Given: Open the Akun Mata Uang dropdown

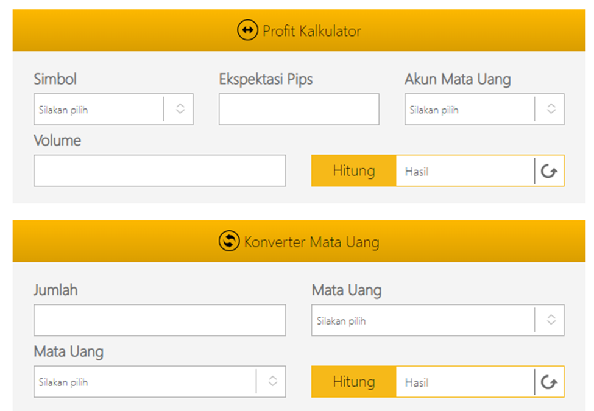Looking at the screenshot, I should click(484, 110).
